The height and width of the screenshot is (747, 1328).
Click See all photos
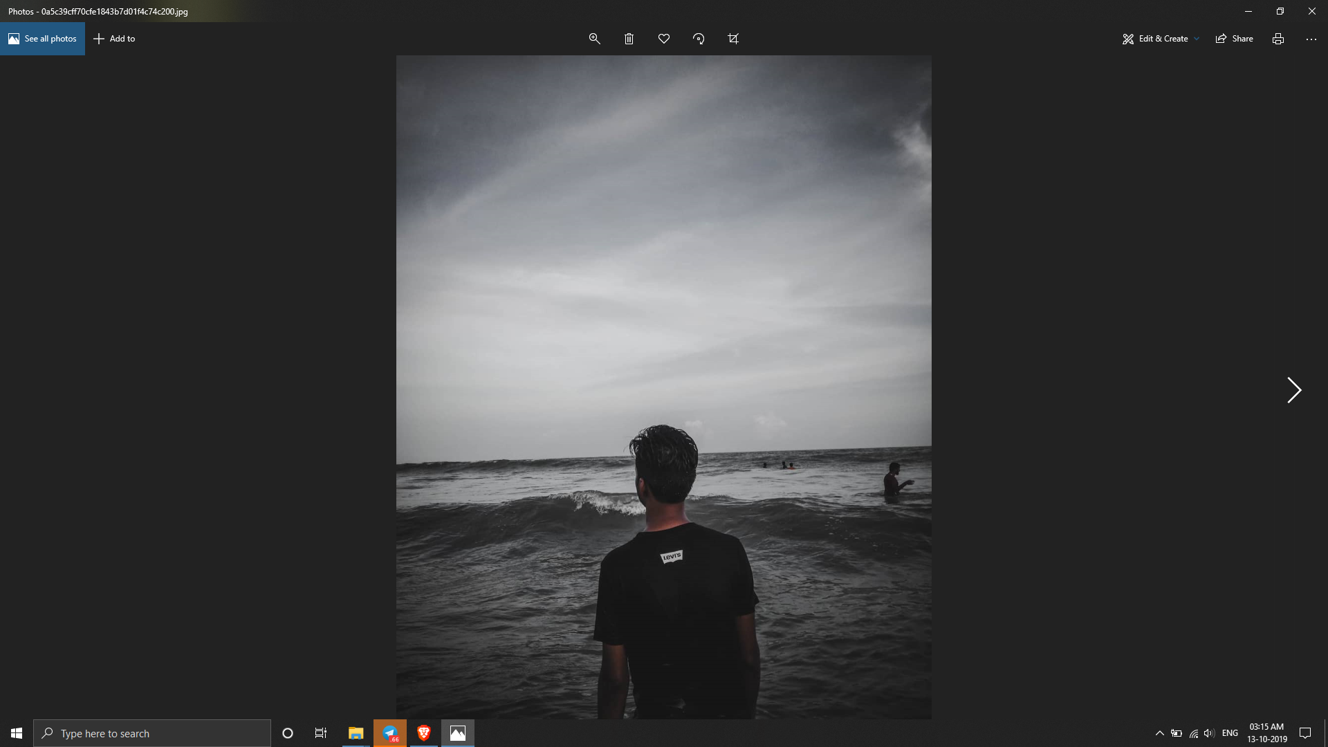click(43, 38)
